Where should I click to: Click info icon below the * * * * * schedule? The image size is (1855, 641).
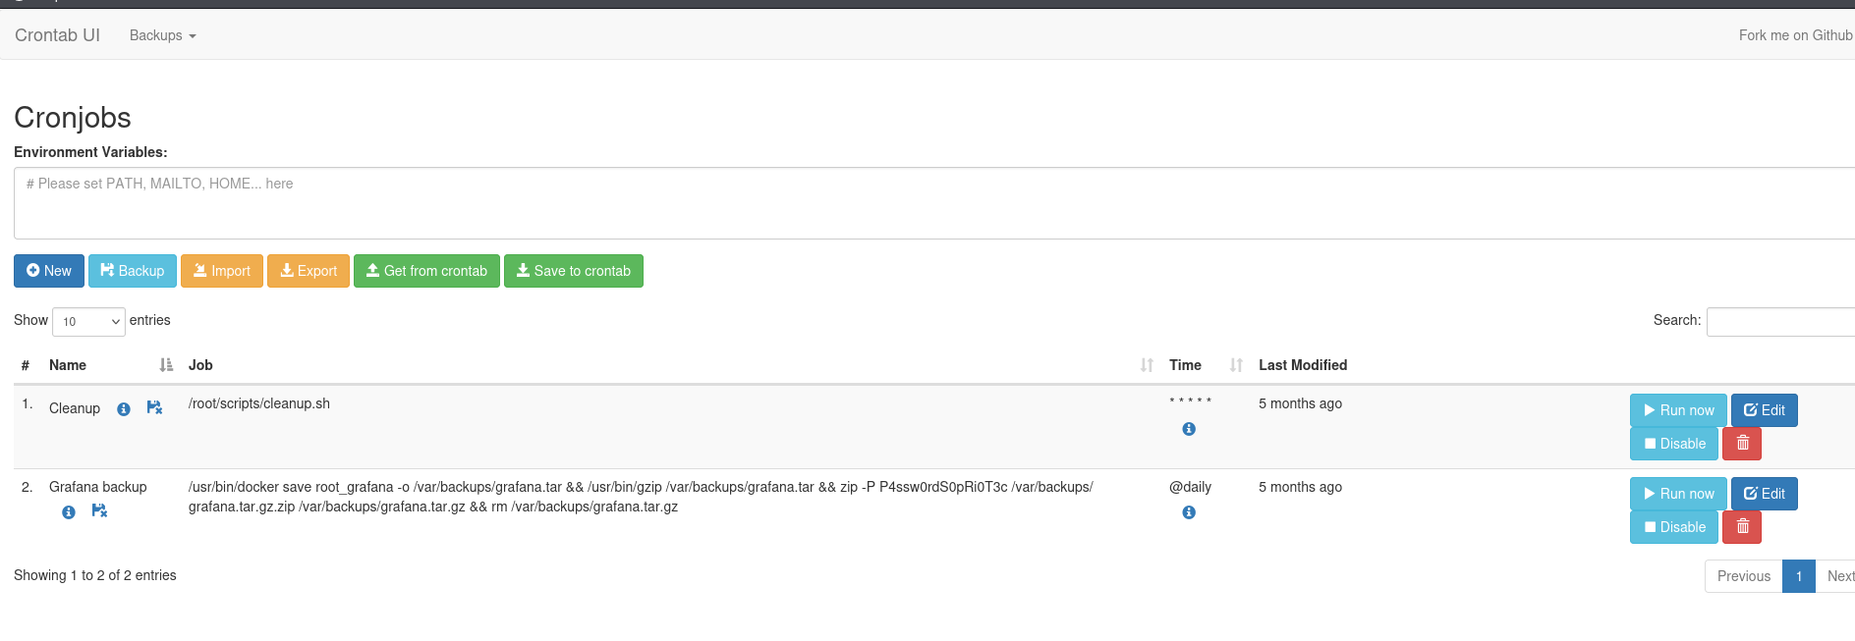point(1189,429)
